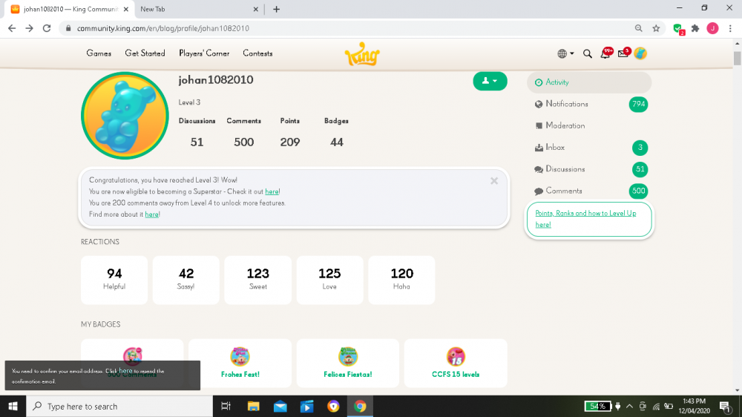Open Discussions in the profile sidebar
The width and height of the screenshot is (742, 417).
589,169
